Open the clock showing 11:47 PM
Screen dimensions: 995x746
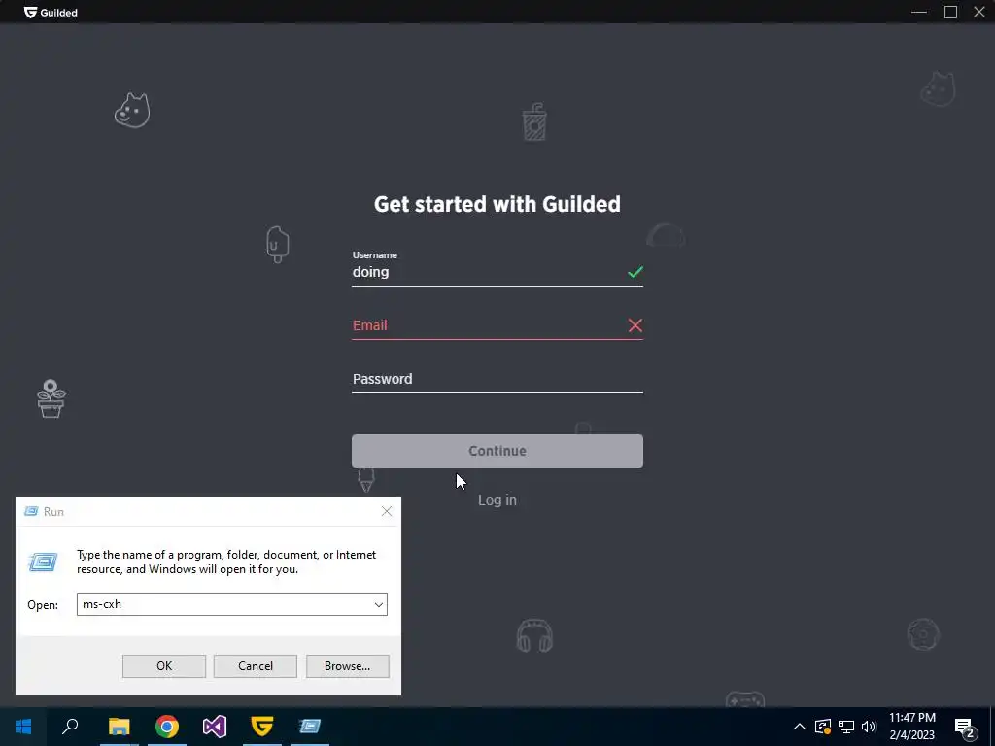911,727
